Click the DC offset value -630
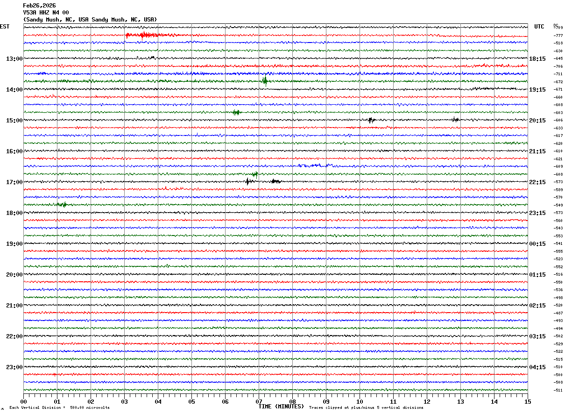This screenshot has width=565, height=414. 558,51
